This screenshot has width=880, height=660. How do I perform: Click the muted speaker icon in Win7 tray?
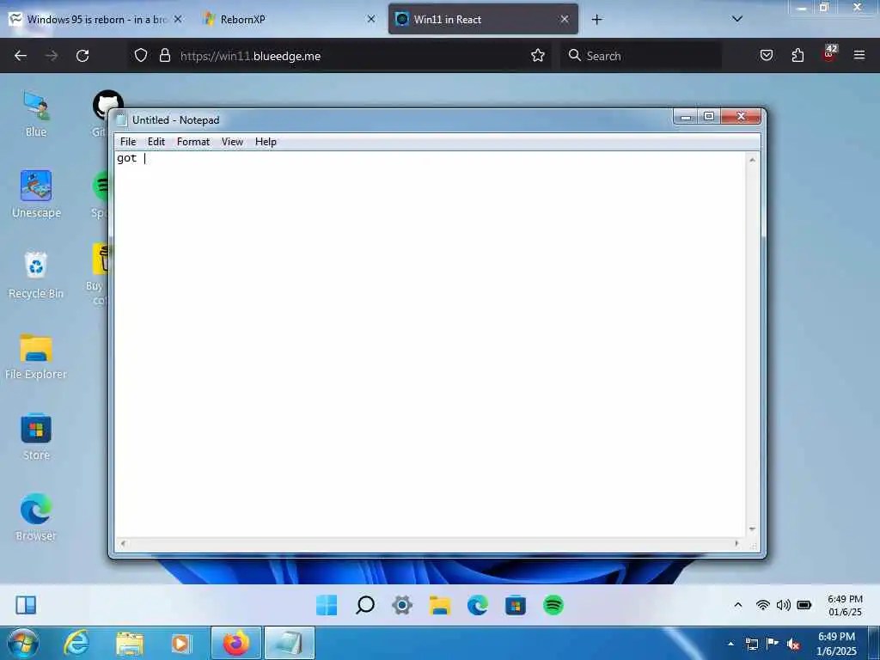(x=793, y=645)
